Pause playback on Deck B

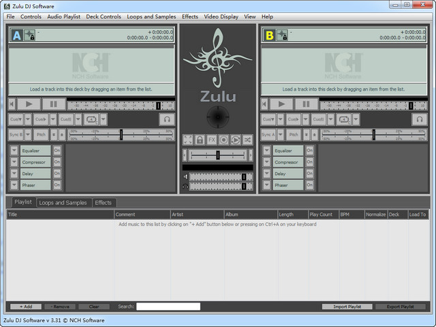(x=306, y=104)
